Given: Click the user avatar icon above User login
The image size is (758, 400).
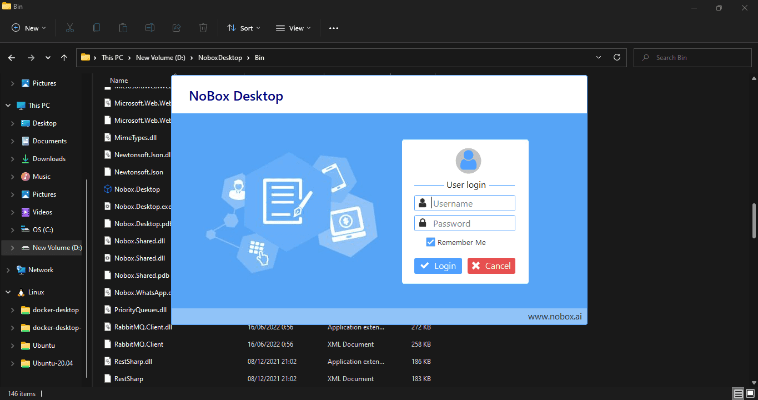Looking at the screenshot, I should [x=468, y=161].
